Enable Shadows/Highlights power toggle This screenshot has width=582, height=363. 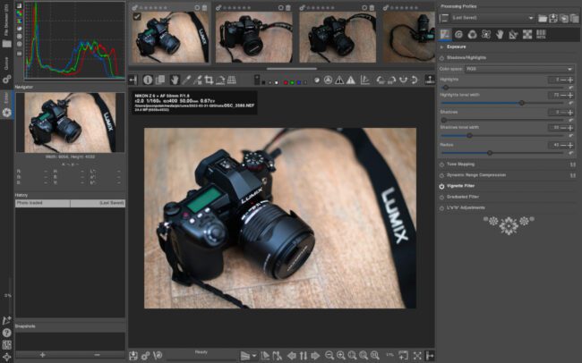(x=441, y=58)
